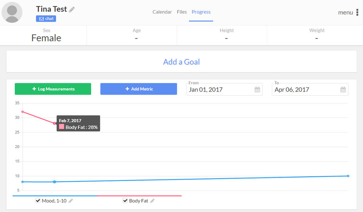Click the Feb 7 Body Fat data point
The width and height of the screenshot is (363, 212).
[x=54, y=123]
